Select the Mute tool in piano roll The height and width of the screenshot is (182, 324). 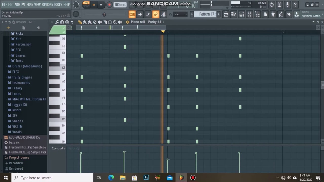click(x=100, y=22)
